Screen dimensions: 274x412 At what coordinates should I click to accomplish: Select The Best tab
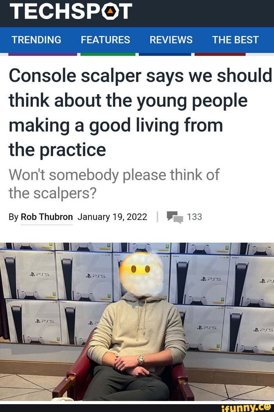tap(235, 40)
